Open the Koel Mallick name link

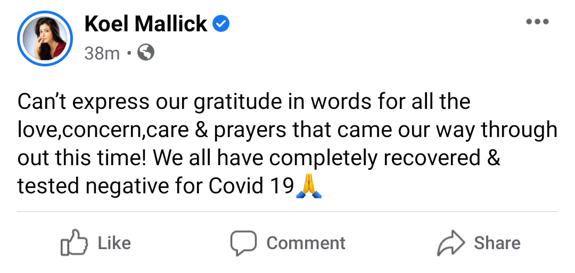[146, 24]
